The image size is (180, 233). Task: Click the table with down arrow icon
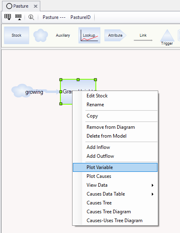tap(8, 17)
